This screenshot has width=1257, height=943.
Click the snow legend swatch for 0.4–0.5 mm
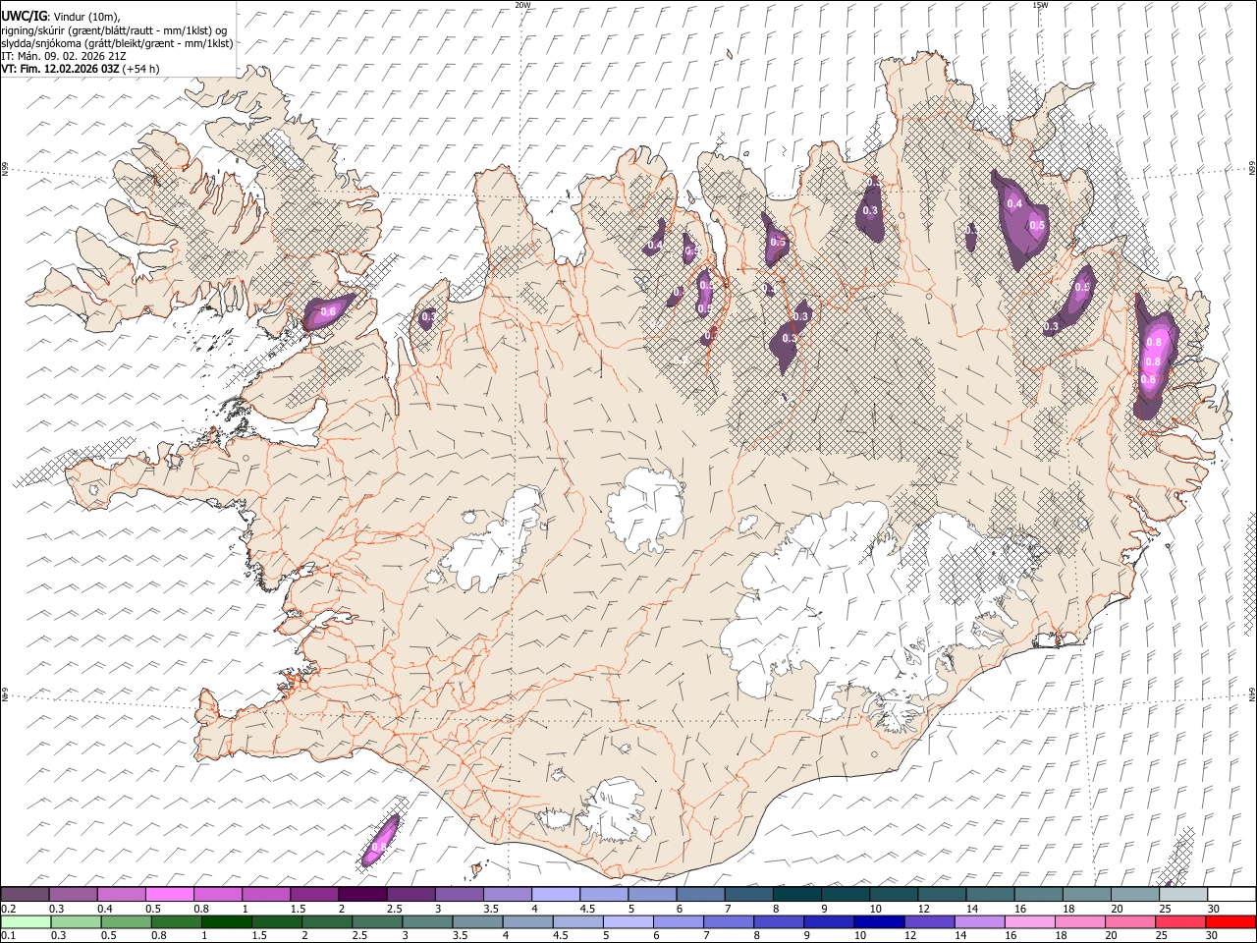122,894
